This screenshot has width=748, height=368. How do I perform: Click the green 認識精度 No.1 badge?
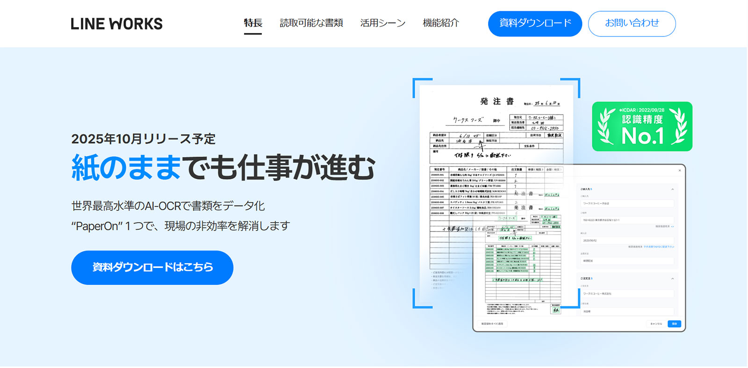(642, 126)
